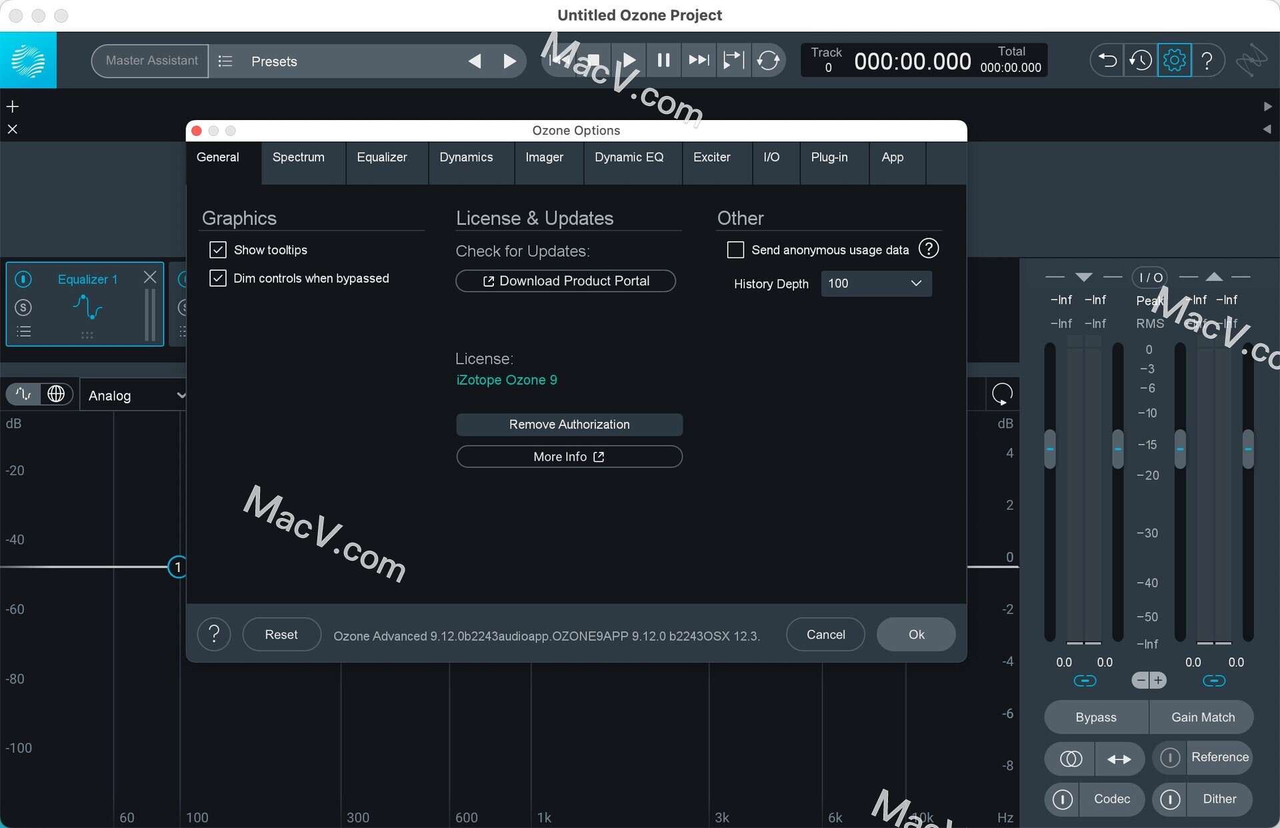
Task: Toggle Codec power button
Action: (1062, 799)
